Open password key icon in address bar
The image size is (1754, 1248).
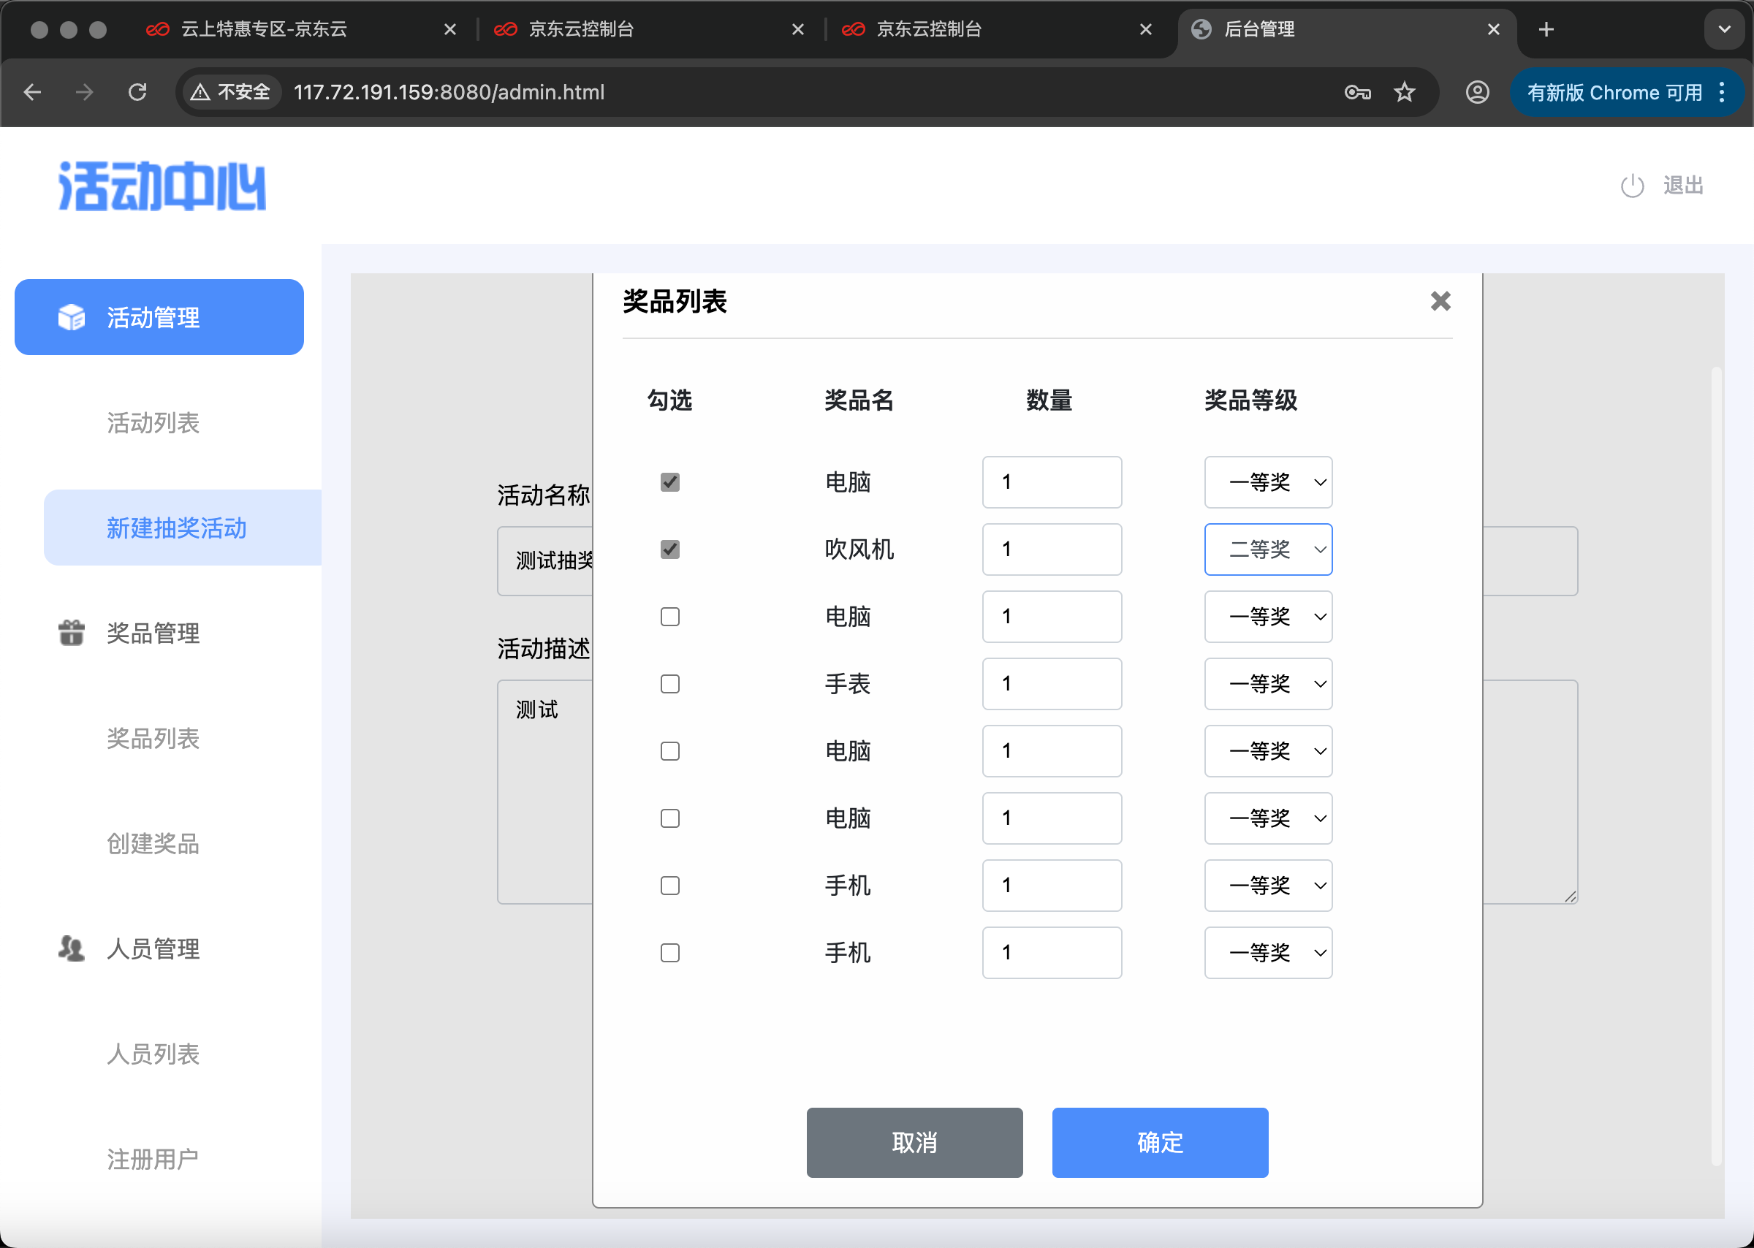[x=1357, y=92]
